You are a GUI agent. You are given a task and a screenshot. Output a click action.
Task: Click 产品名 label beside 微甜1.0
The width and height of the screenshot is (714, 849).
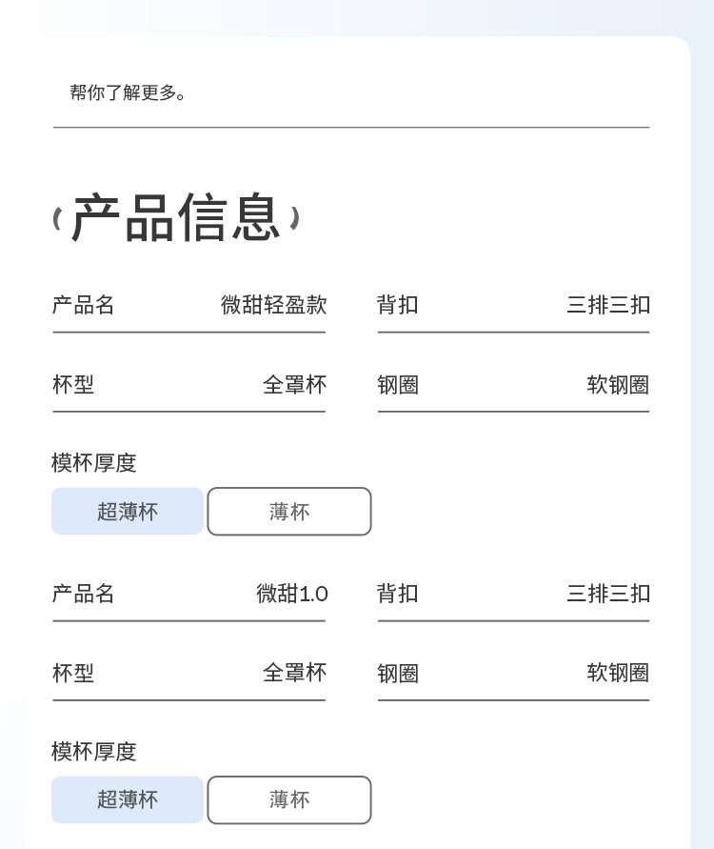(84, 594)
